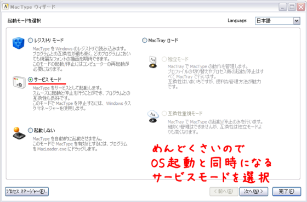The height and width of the screenshot is (202, 307).
Task: Click the MacType app icon in title bar
Action: [5, 7]
